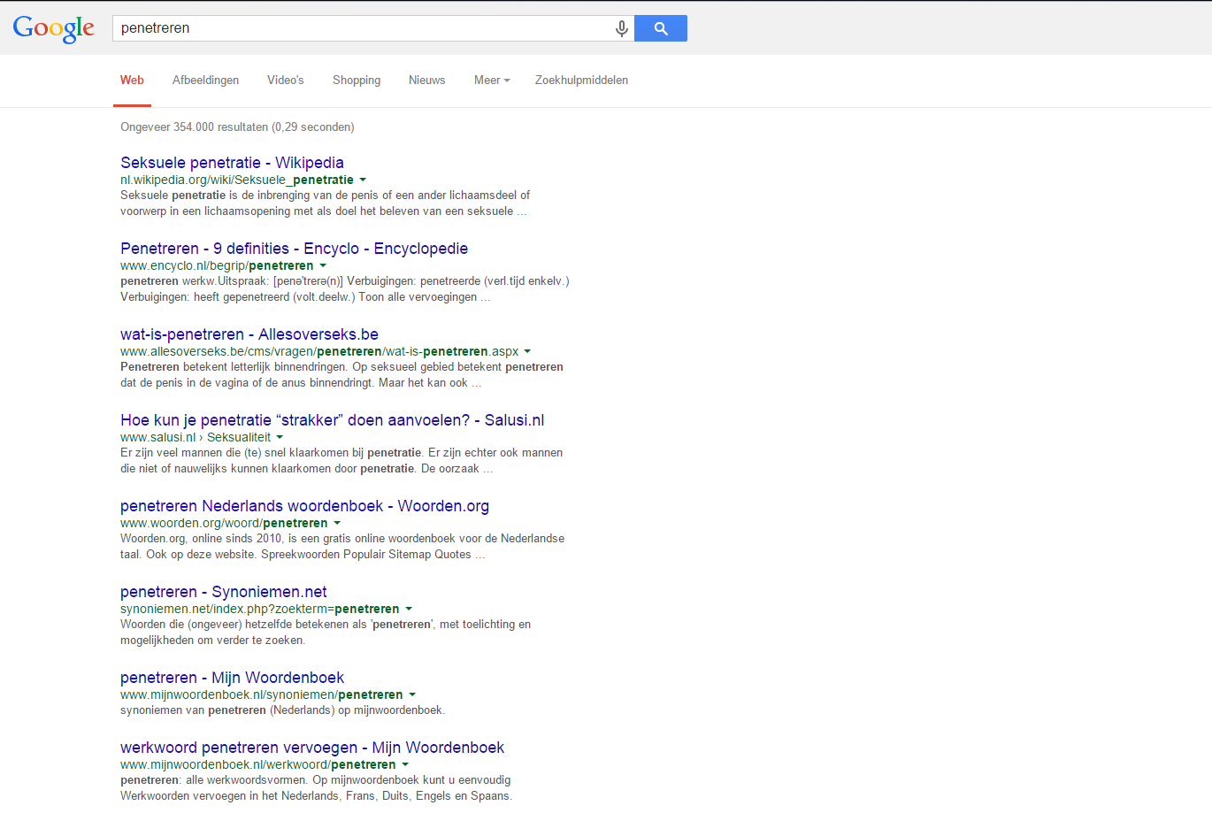Image resolution: width=1212 pixels, height=821 pixels.
Task: Click the blue magnifier search button
Action: click(x=661, y=28)
